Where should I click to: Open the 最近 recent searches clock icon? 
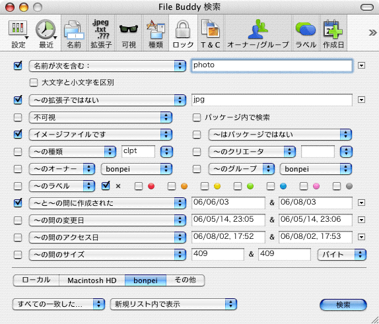pos(46,33)
